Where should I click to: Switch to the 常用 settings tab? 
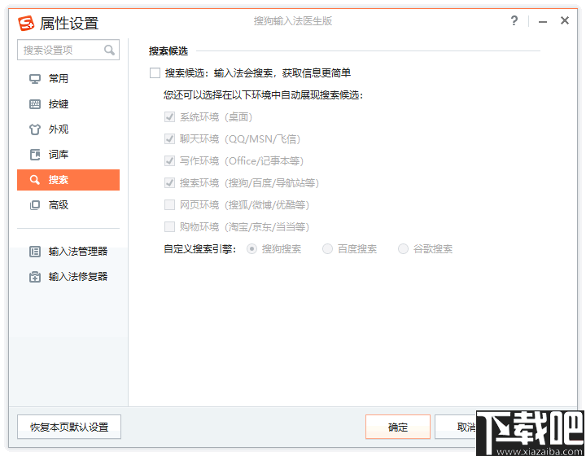coord(68,79)
